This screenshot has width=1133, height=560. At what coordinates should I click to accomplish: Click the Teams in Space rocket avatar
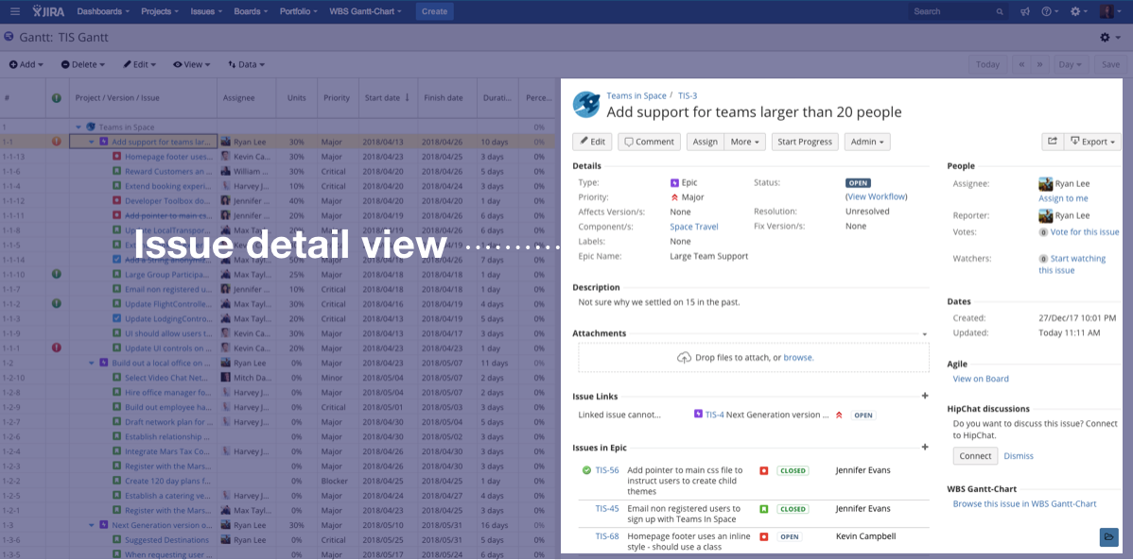coord(586,105)
